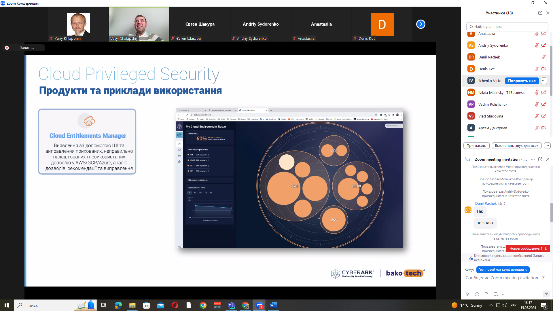Click the participant search field
Viewport: 553px width, 311px height.
507,26
